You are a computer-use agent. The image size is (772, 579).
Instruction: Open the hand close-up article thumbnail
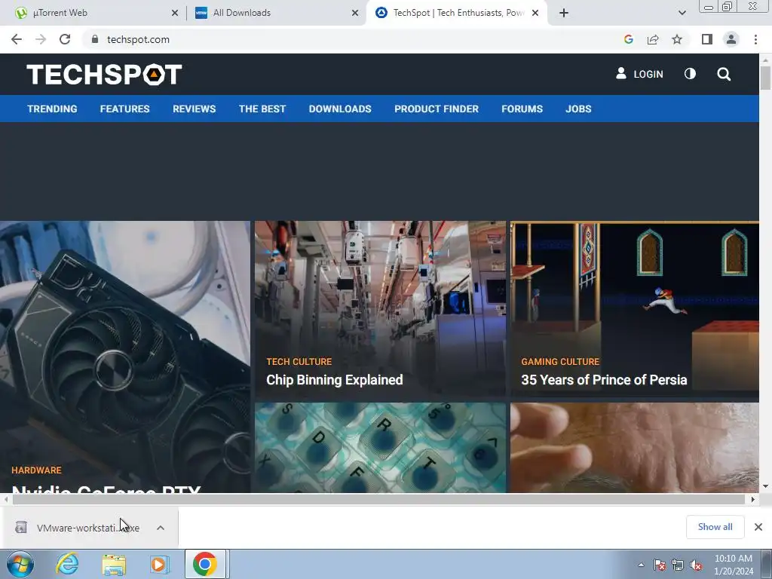[635, 448]
